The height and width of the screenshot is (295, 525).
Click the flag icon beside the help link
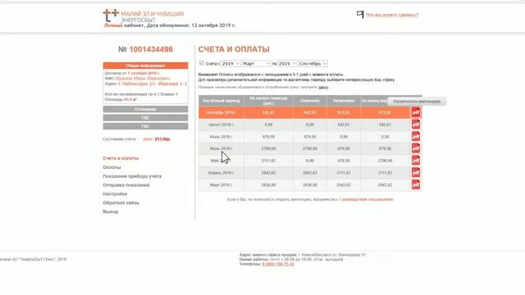coord(360,14)
